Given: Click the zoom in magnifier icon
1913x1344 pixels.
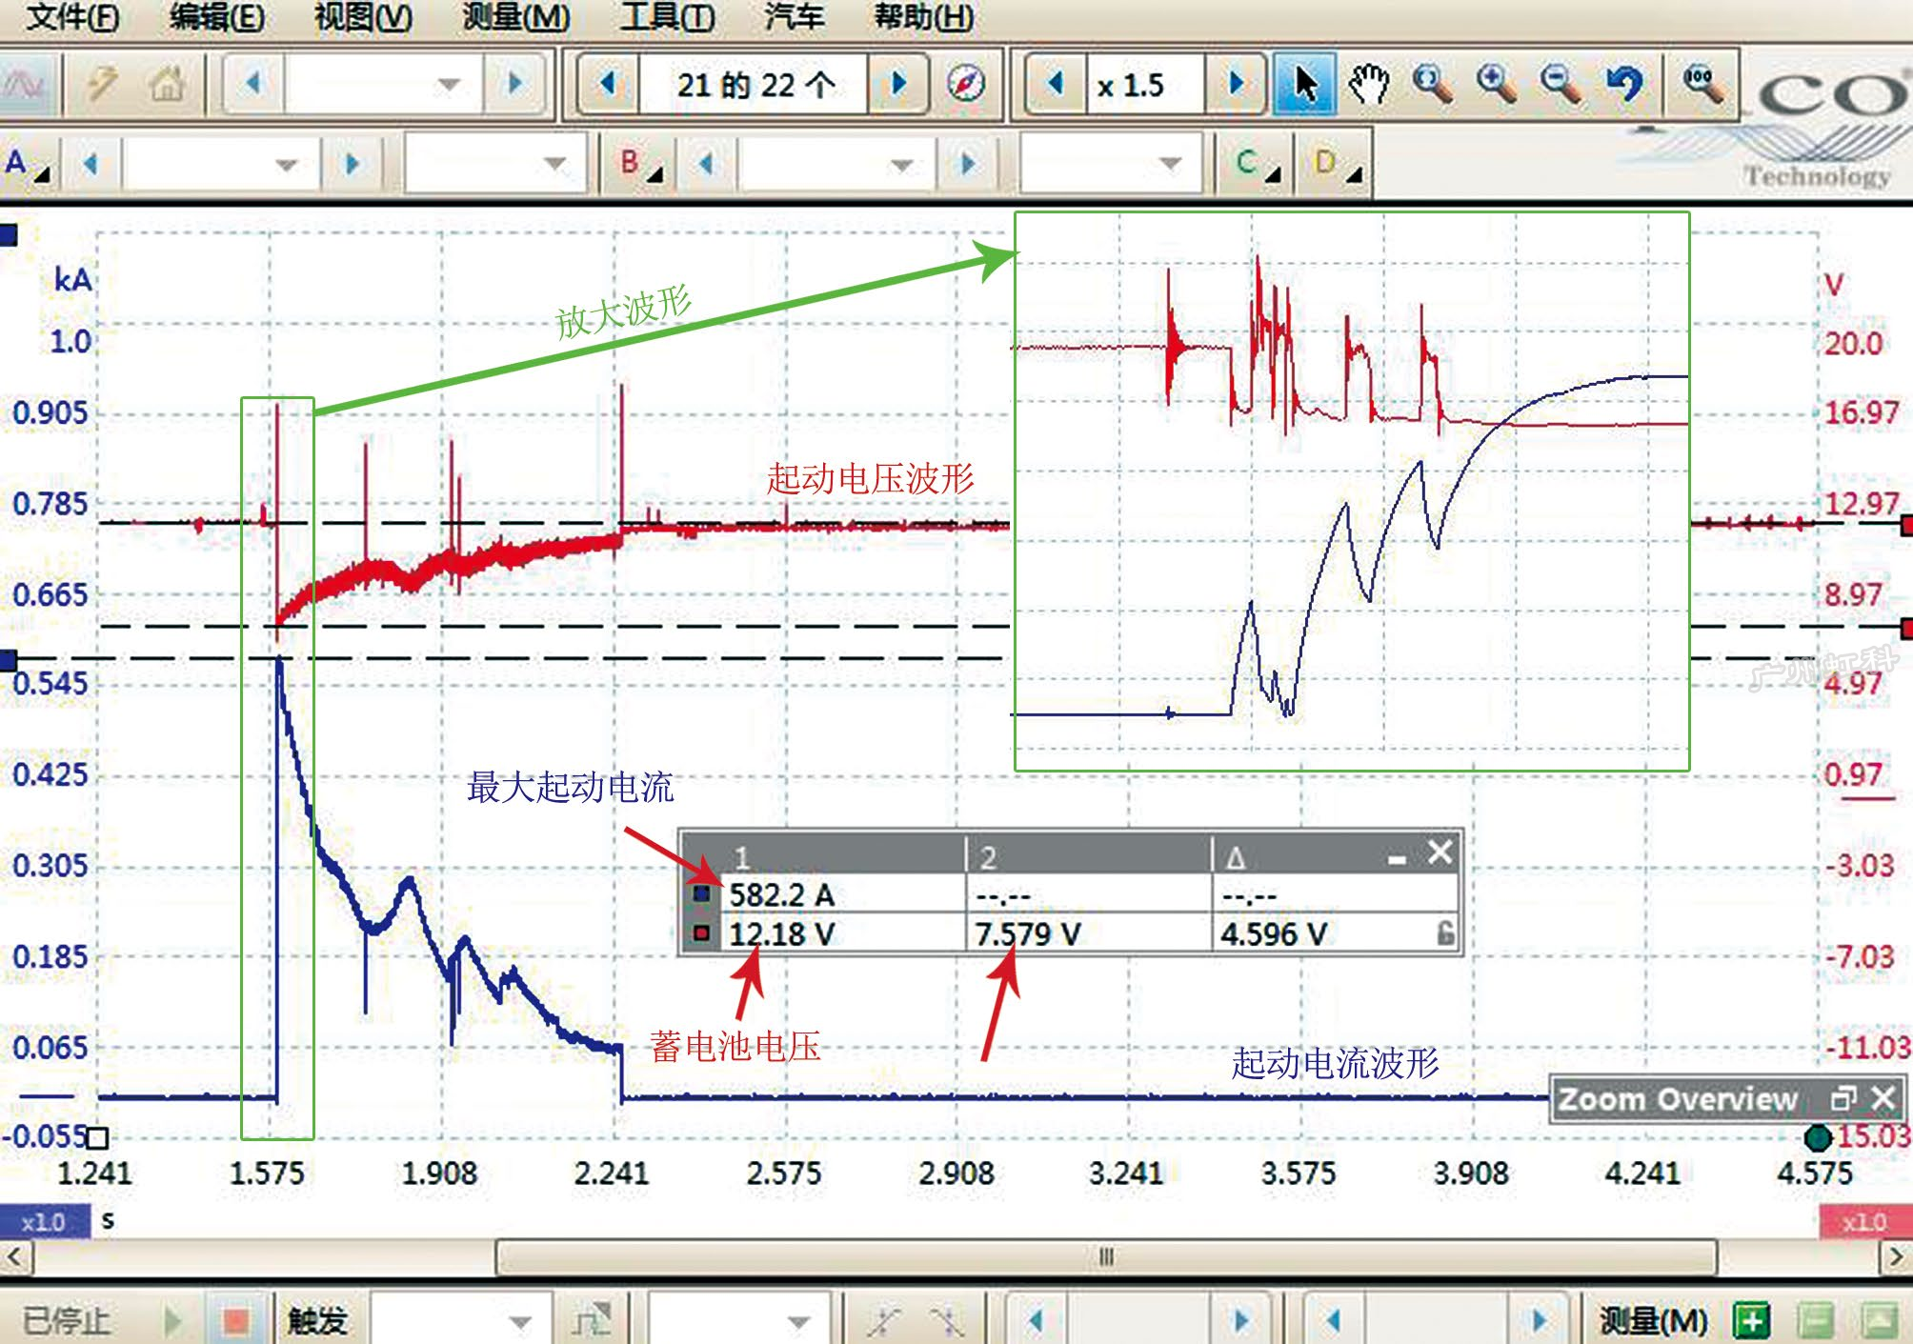Looking at the screenshot, I should (x=1496, y=84).
